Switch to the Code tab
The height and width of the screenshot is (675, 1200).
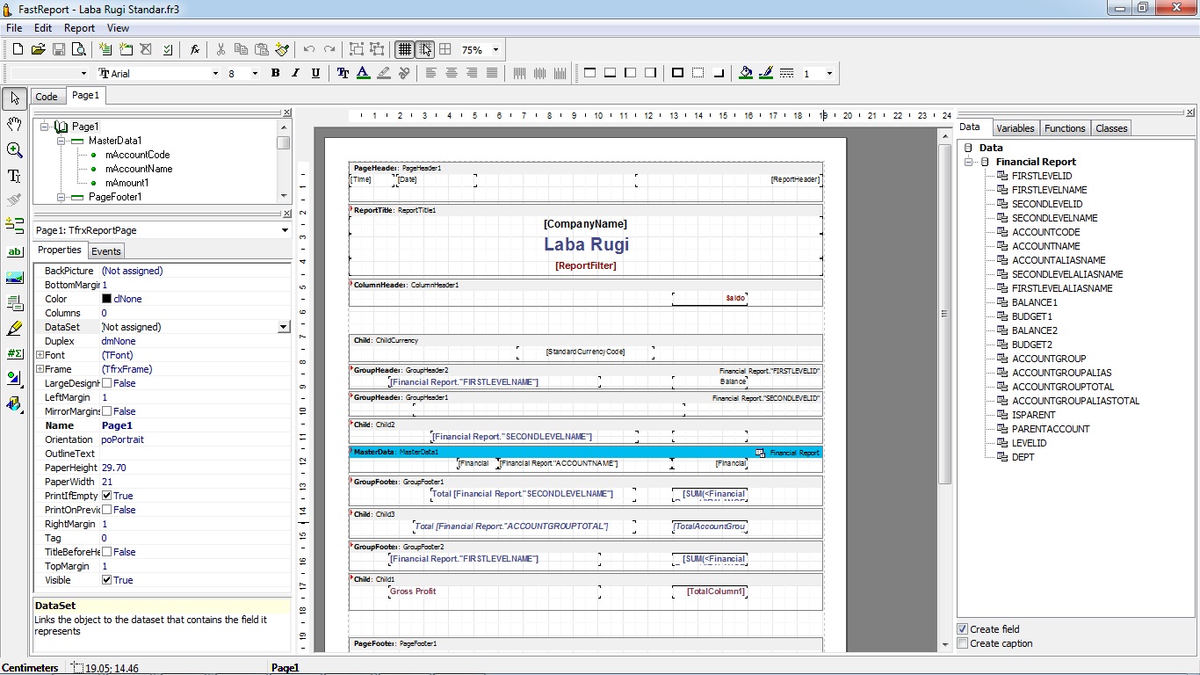point(47,97)
